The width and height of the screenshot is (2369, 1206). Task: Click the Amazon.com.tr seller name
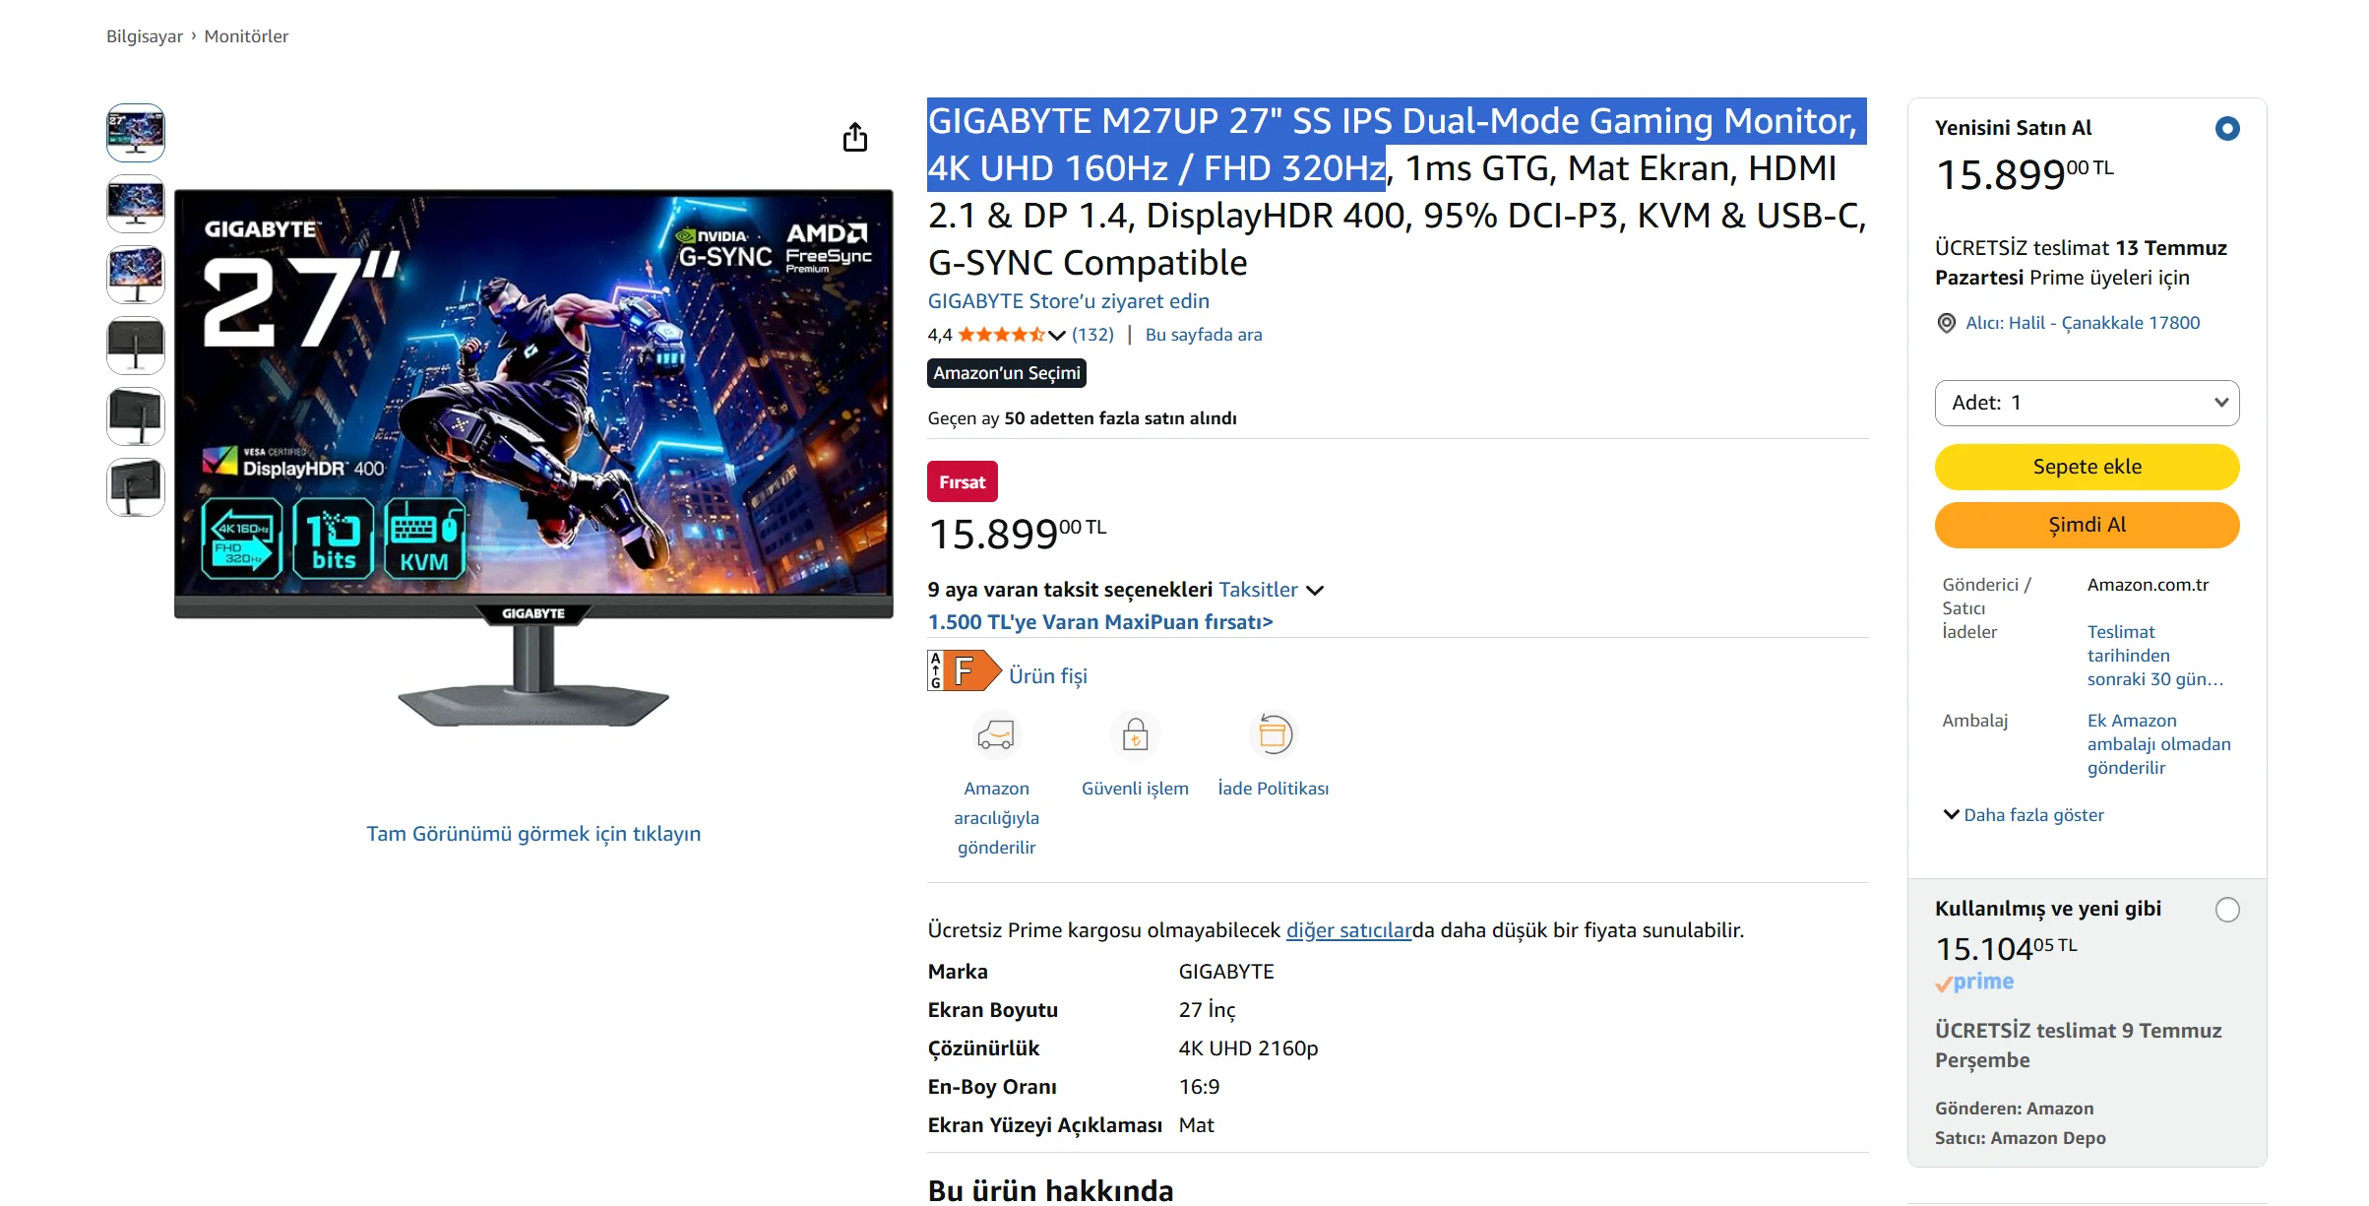[2149, 585]
